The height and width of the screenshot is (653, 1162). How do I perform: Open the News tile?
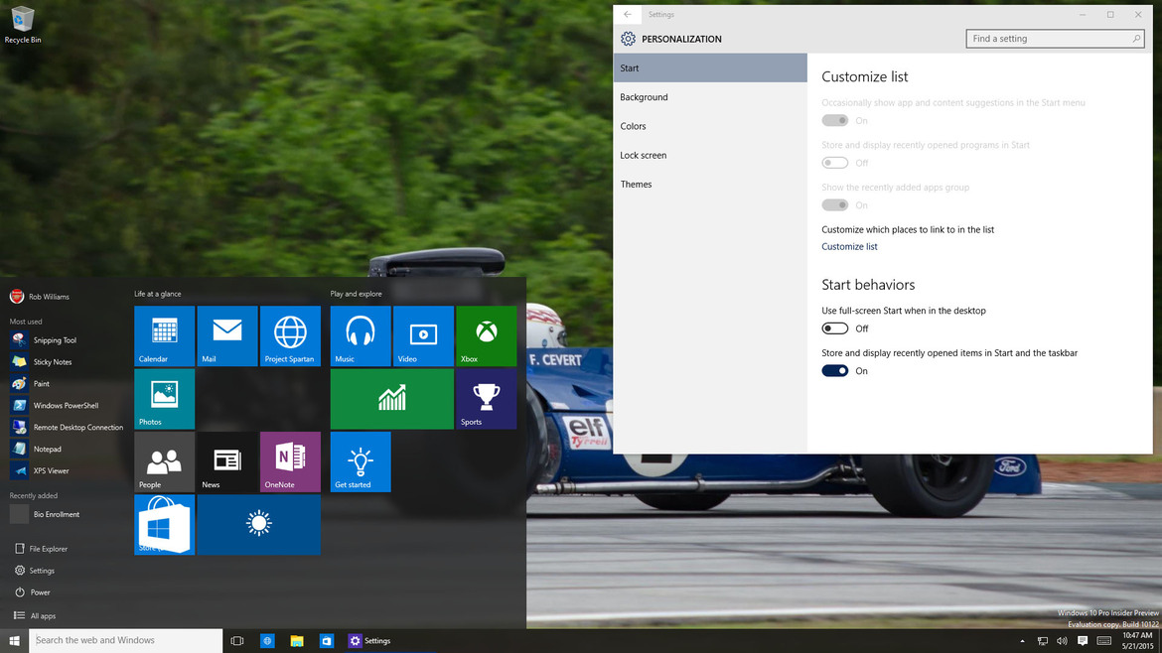pyautogui.click(x=227, y=462)
